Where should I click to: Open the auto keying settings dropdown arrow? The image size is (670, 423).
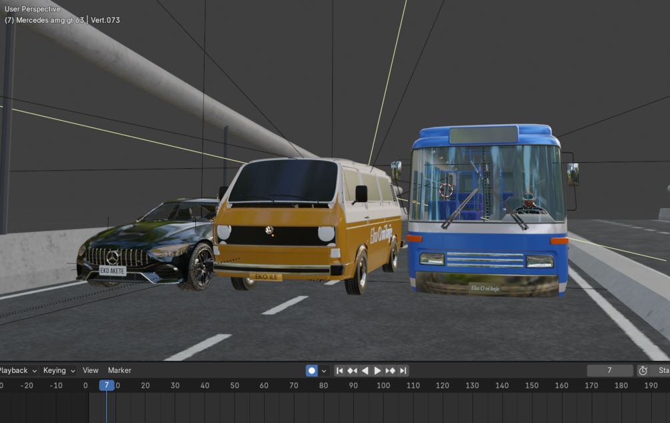323,370
